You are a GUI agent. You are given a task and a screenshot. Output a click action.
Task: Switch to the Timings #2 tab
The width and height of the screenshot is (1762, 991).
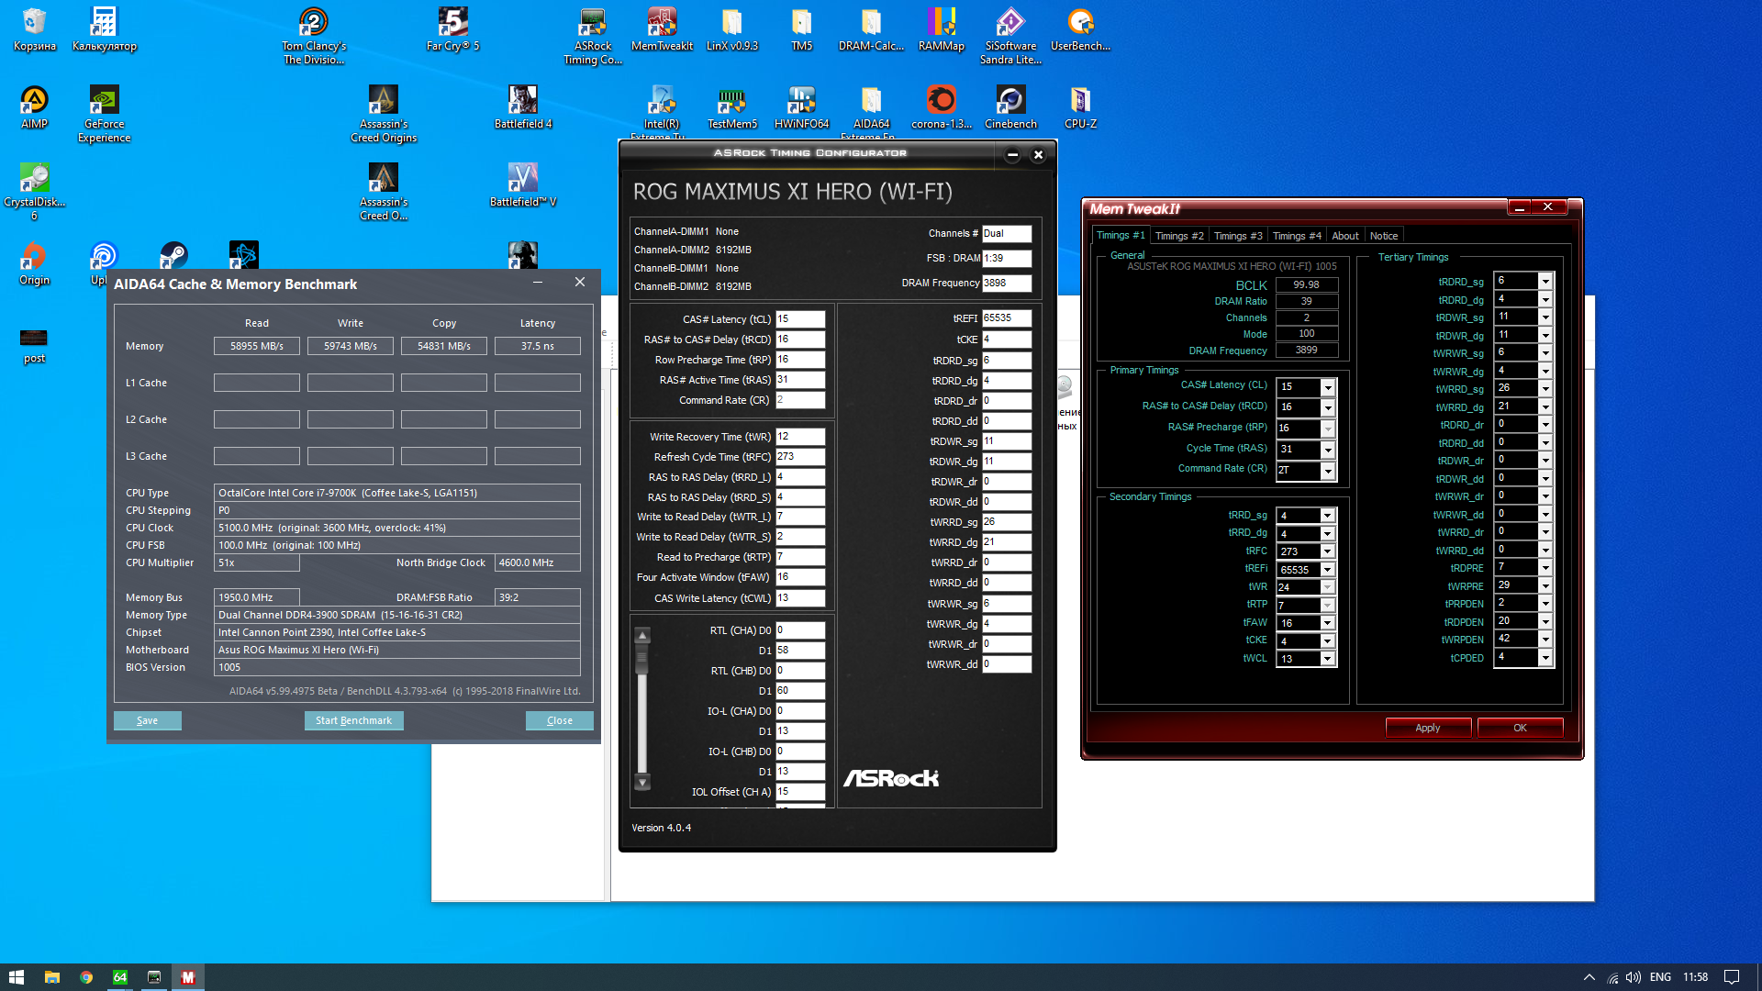coord(1178,236)
